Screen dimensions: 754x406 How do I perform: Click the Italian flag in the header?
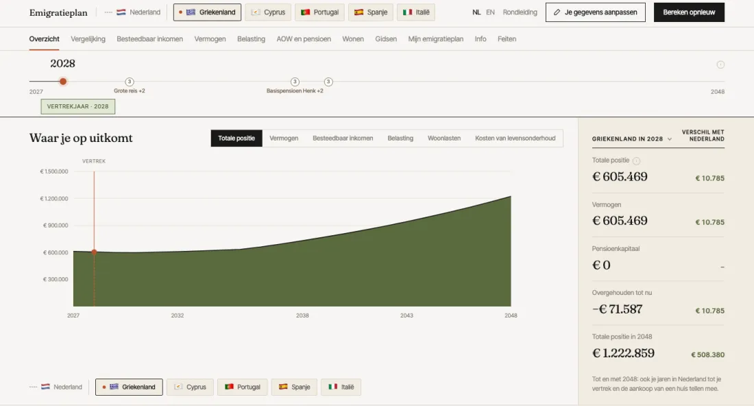(x=407, y=12)
